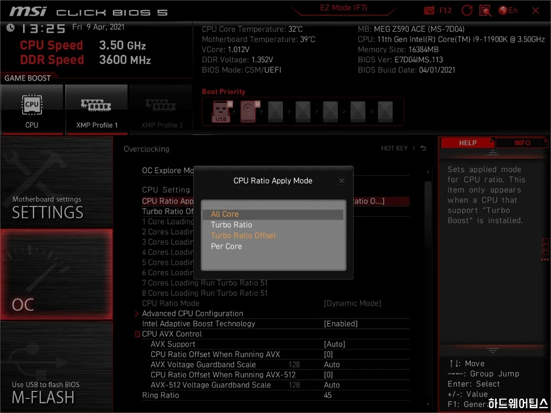Select the USB boot device icon
The height and width of the screenshot is (413, 551).
tap(221, 112)
